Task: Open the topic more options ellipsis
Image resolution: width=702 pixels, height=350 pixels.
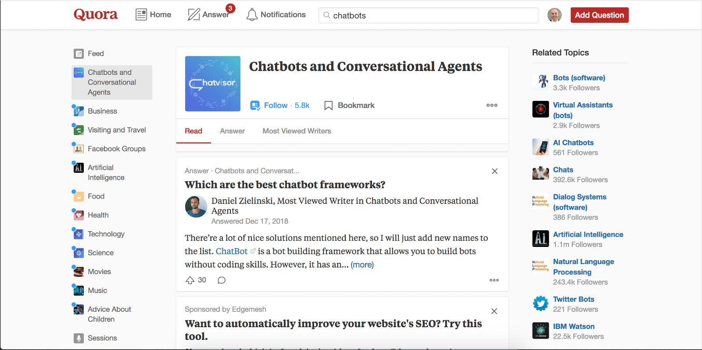Action: point(492,105)
